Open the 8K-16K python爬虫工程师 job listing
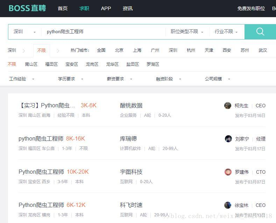The height and width of the screenshot is (223, 276). [41, 138]
